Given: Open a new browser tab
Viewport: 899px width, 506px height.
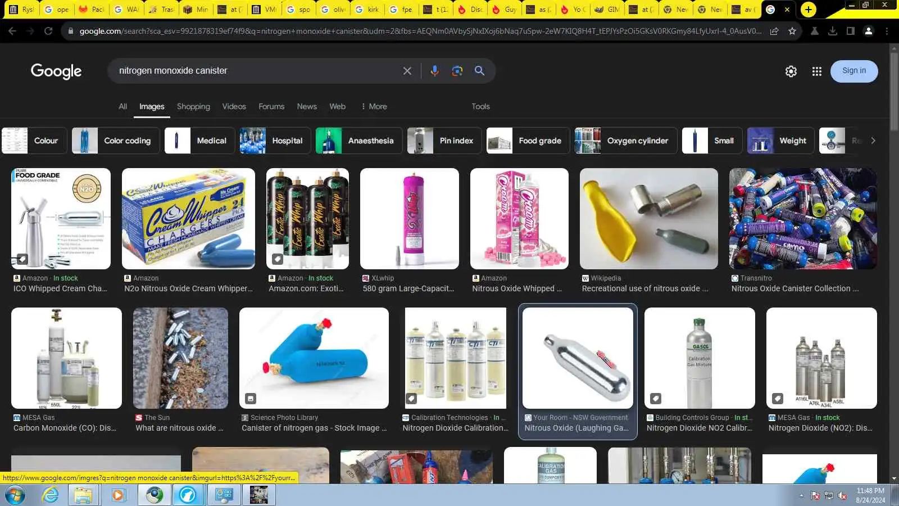Looking at the screenshot, I should pos(808,10).
